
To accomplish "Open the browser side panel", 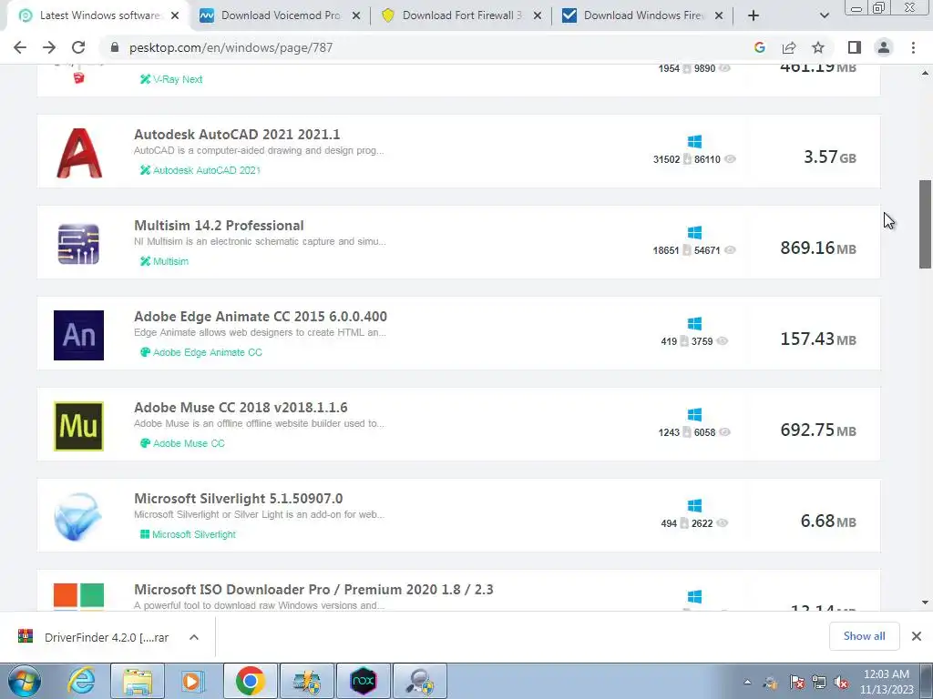I will point(855,47).
